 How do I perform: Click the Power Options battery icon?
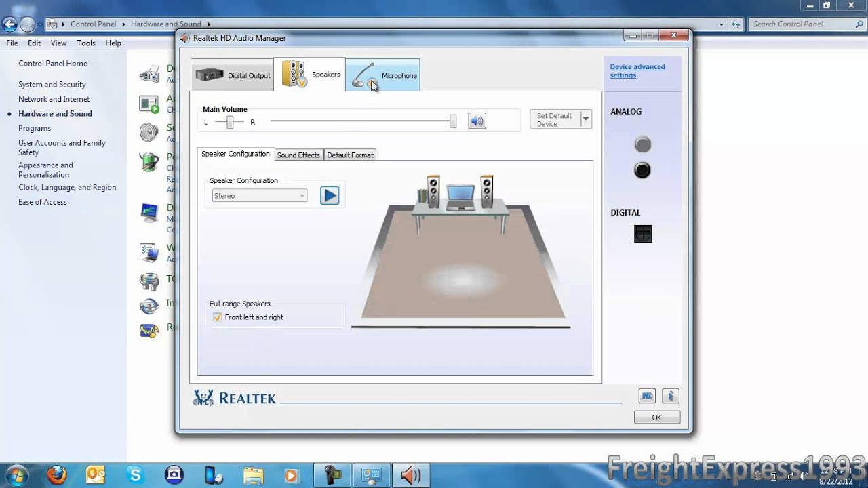pos(149,161)
